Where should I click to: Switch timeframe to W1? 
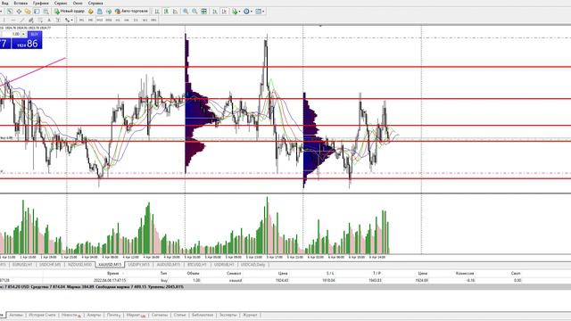click(145, 20)
